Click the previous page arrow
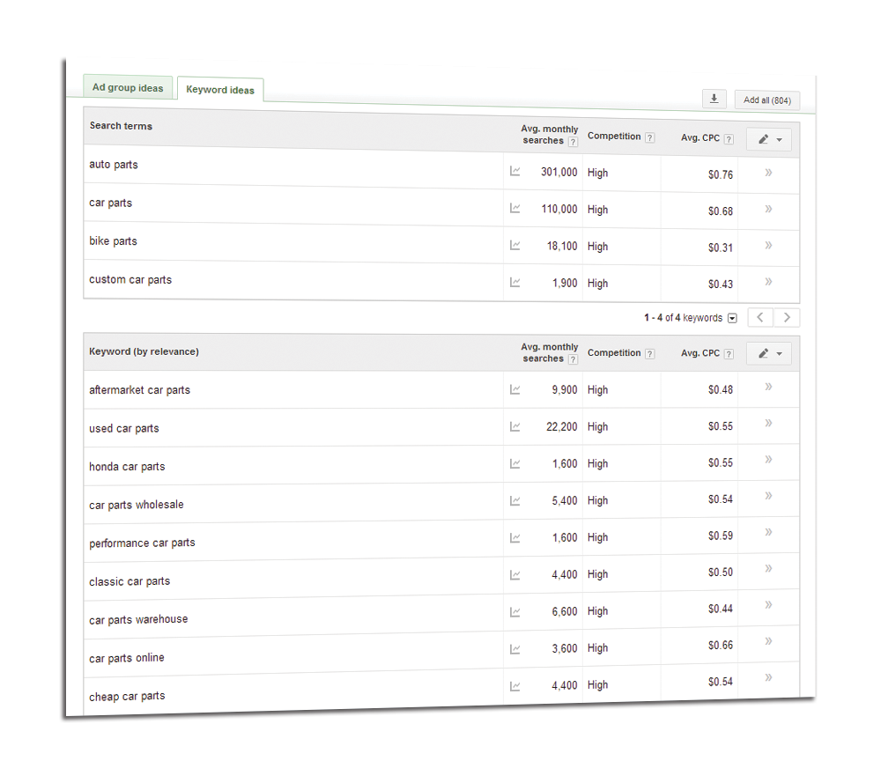The image size is (888, 761). point(759,317)
